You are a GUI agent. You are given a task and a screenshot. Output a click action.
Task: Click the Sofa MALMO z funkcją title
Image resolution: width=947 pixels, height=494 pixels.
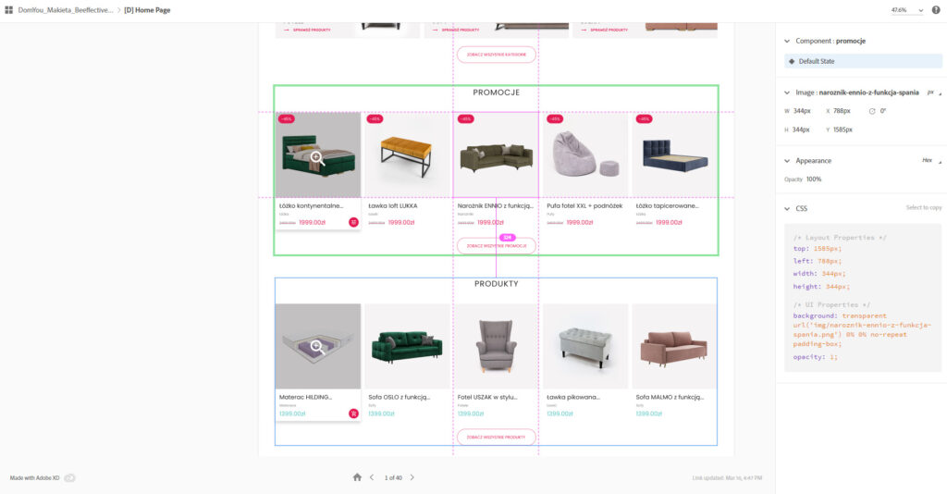pyautogui.click(x=670, y=398)
